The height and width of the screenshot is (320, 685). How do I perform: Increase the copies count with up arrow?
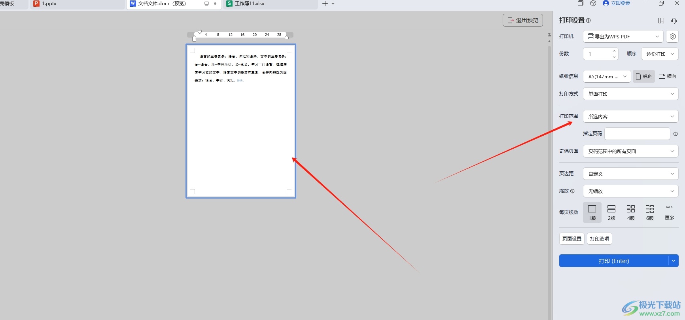[x=614, y=51]
